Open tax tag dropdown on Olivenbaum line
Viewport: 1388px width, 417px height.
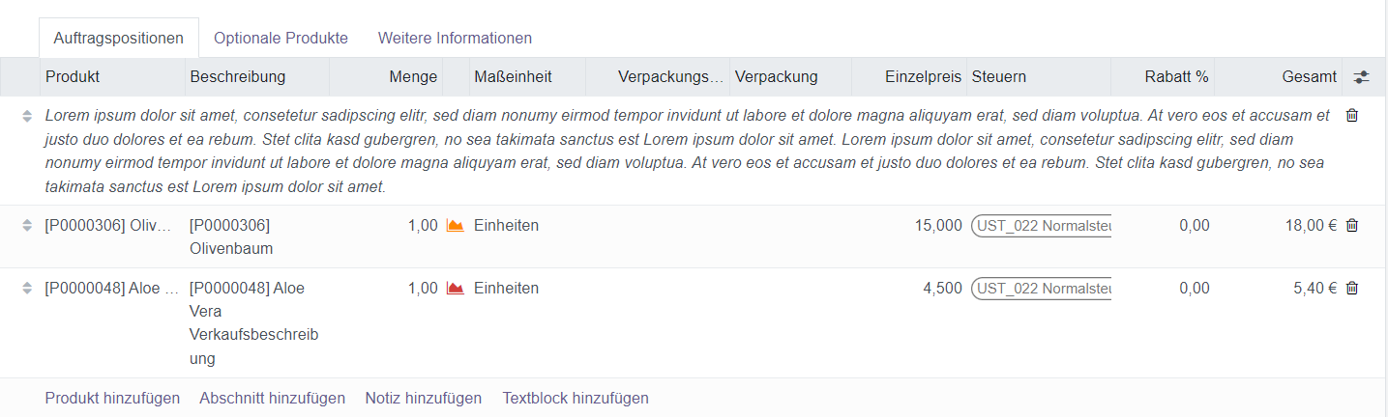click(x=1042, y=226)
